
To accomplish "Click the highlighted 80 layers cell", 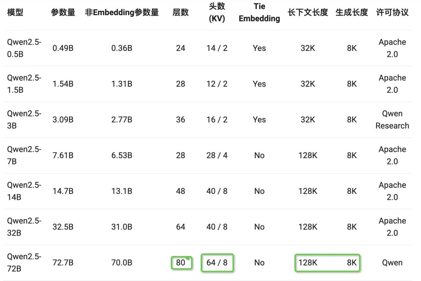I will pyautogui.click(x=181, y=263).
